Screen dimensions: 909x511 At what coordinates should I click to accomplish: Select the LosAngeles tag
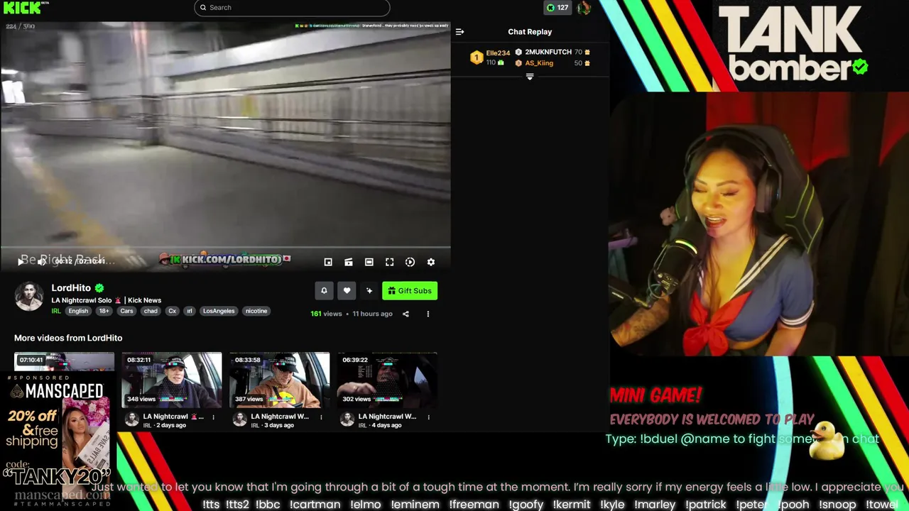[219, 311]
